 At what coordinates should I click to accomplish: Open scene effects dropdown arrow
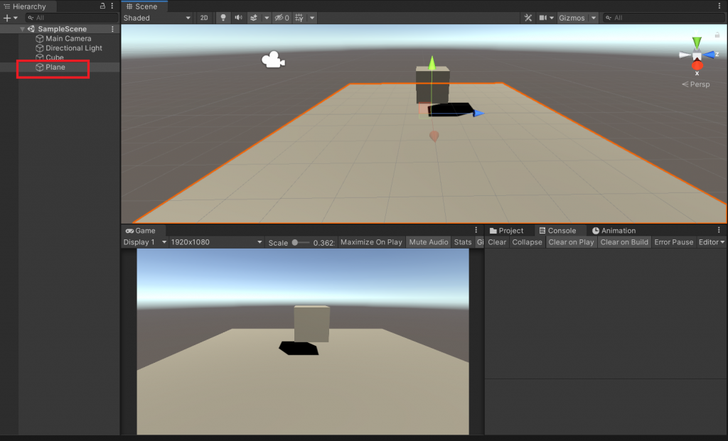coord(266,18)
